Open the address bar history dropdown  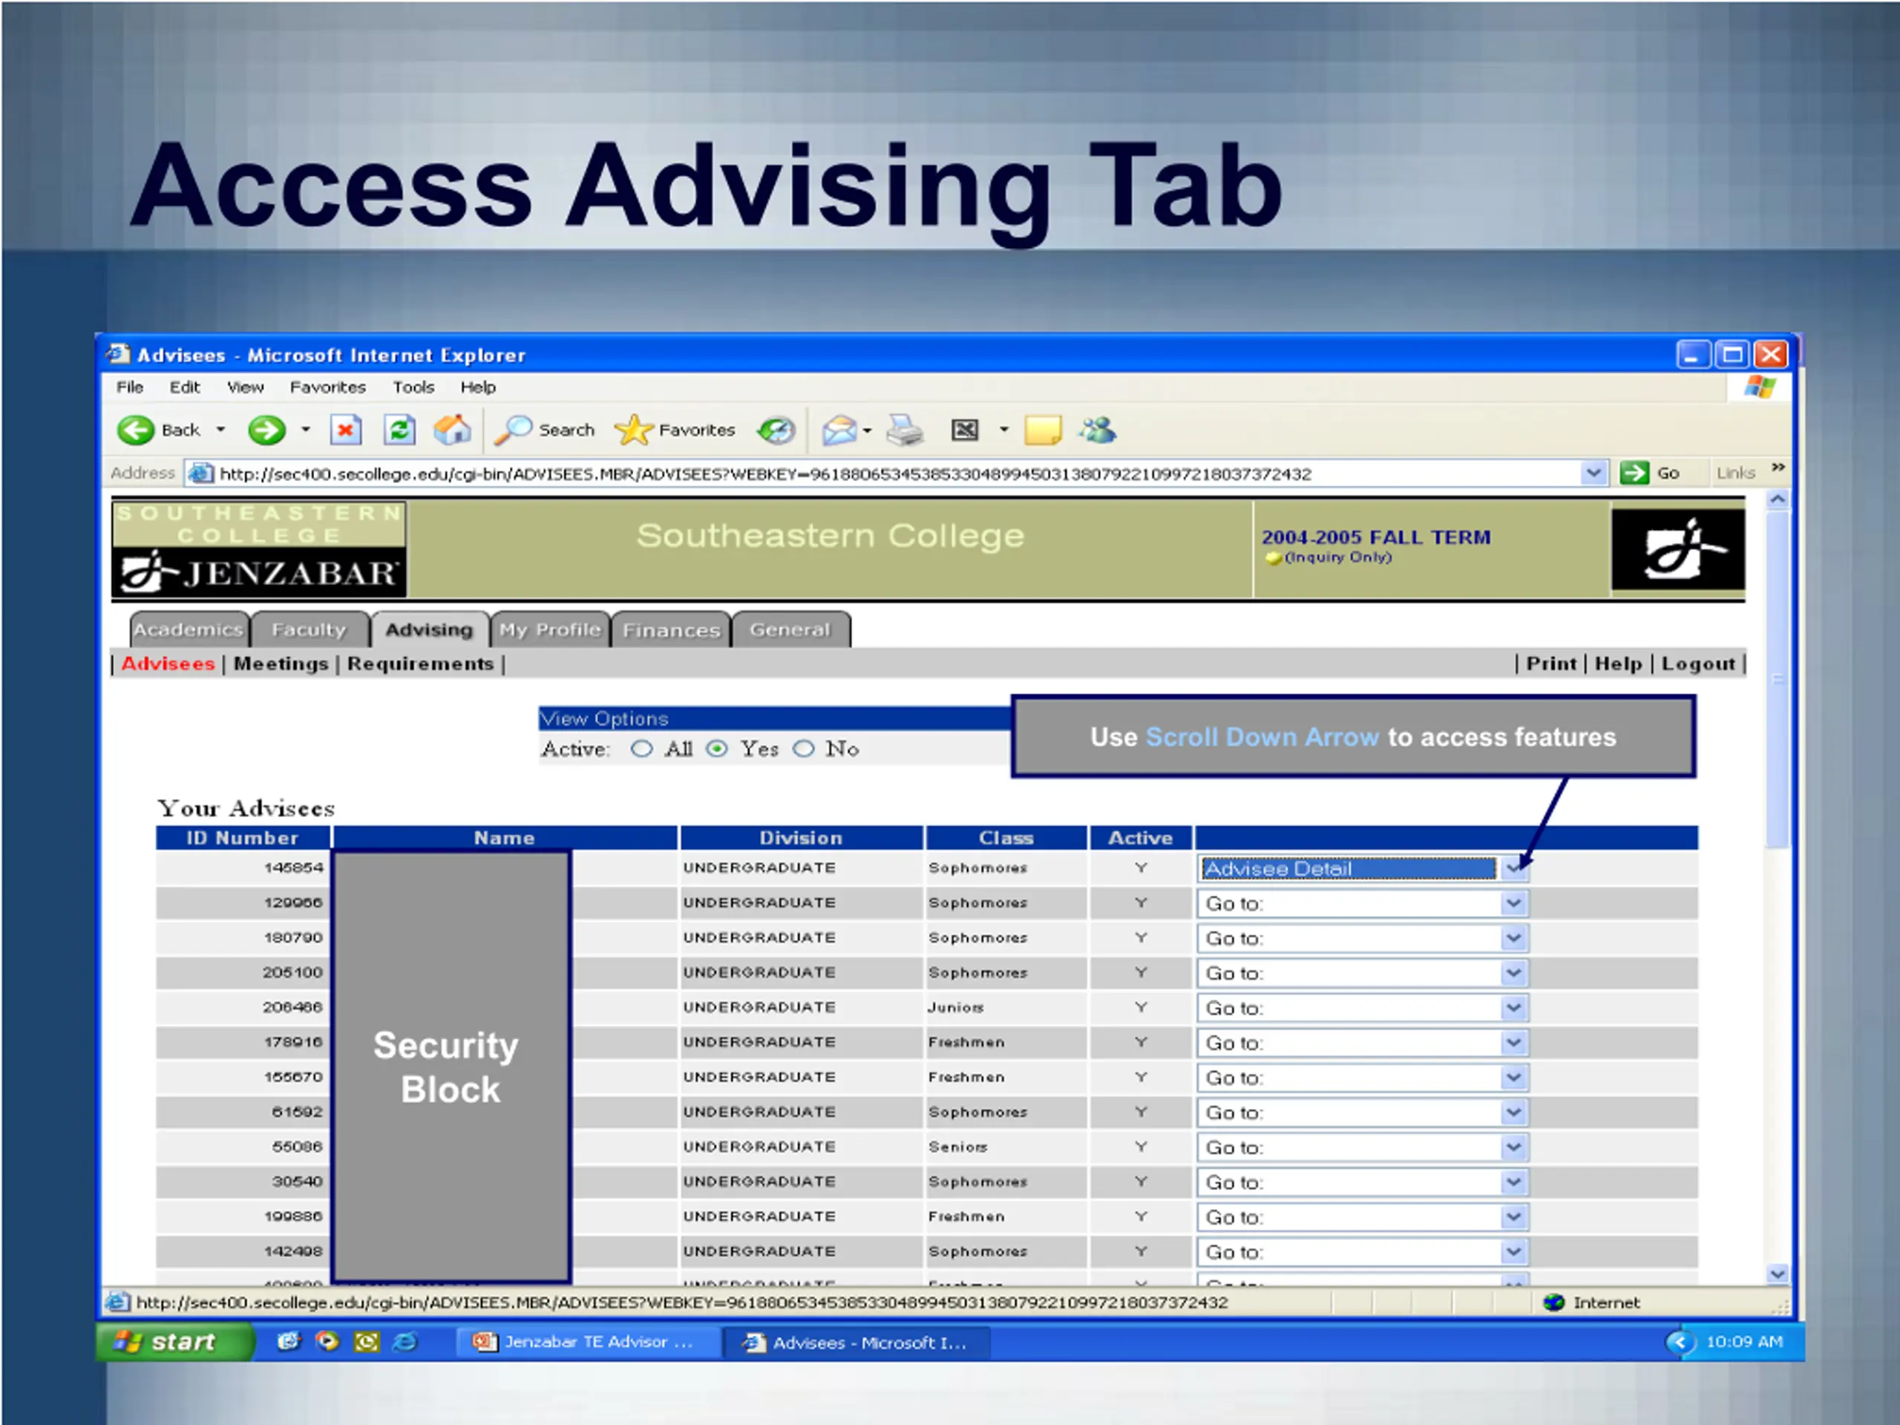[x=1593, y=473]
